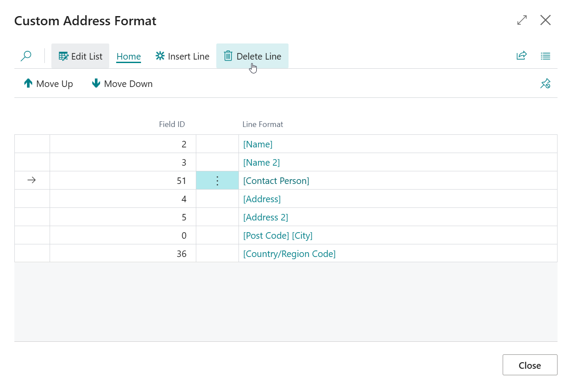Image resolution: width=571 pixels, height=387 pixels.
Task: Move selected line down
Action: [x=122, y=83]
